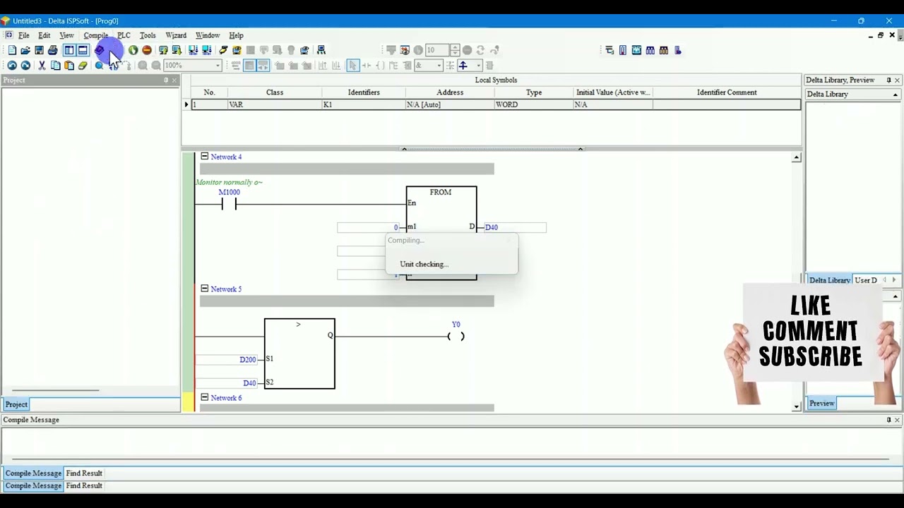Click the last purple icon in right toolbar
The width and height of the screenshot is (904, 508).
point(678,50)
